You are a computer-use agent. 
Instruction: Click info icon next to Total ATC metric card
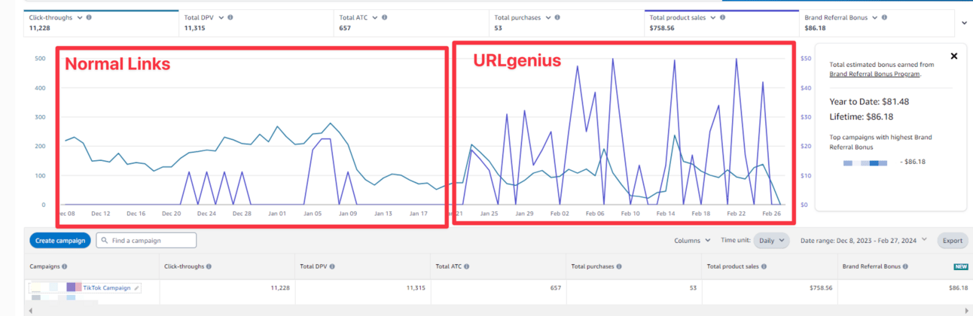[x=384, y=17]
